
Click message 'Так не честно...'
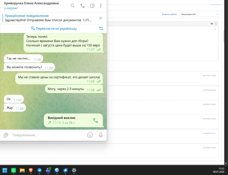23,58
